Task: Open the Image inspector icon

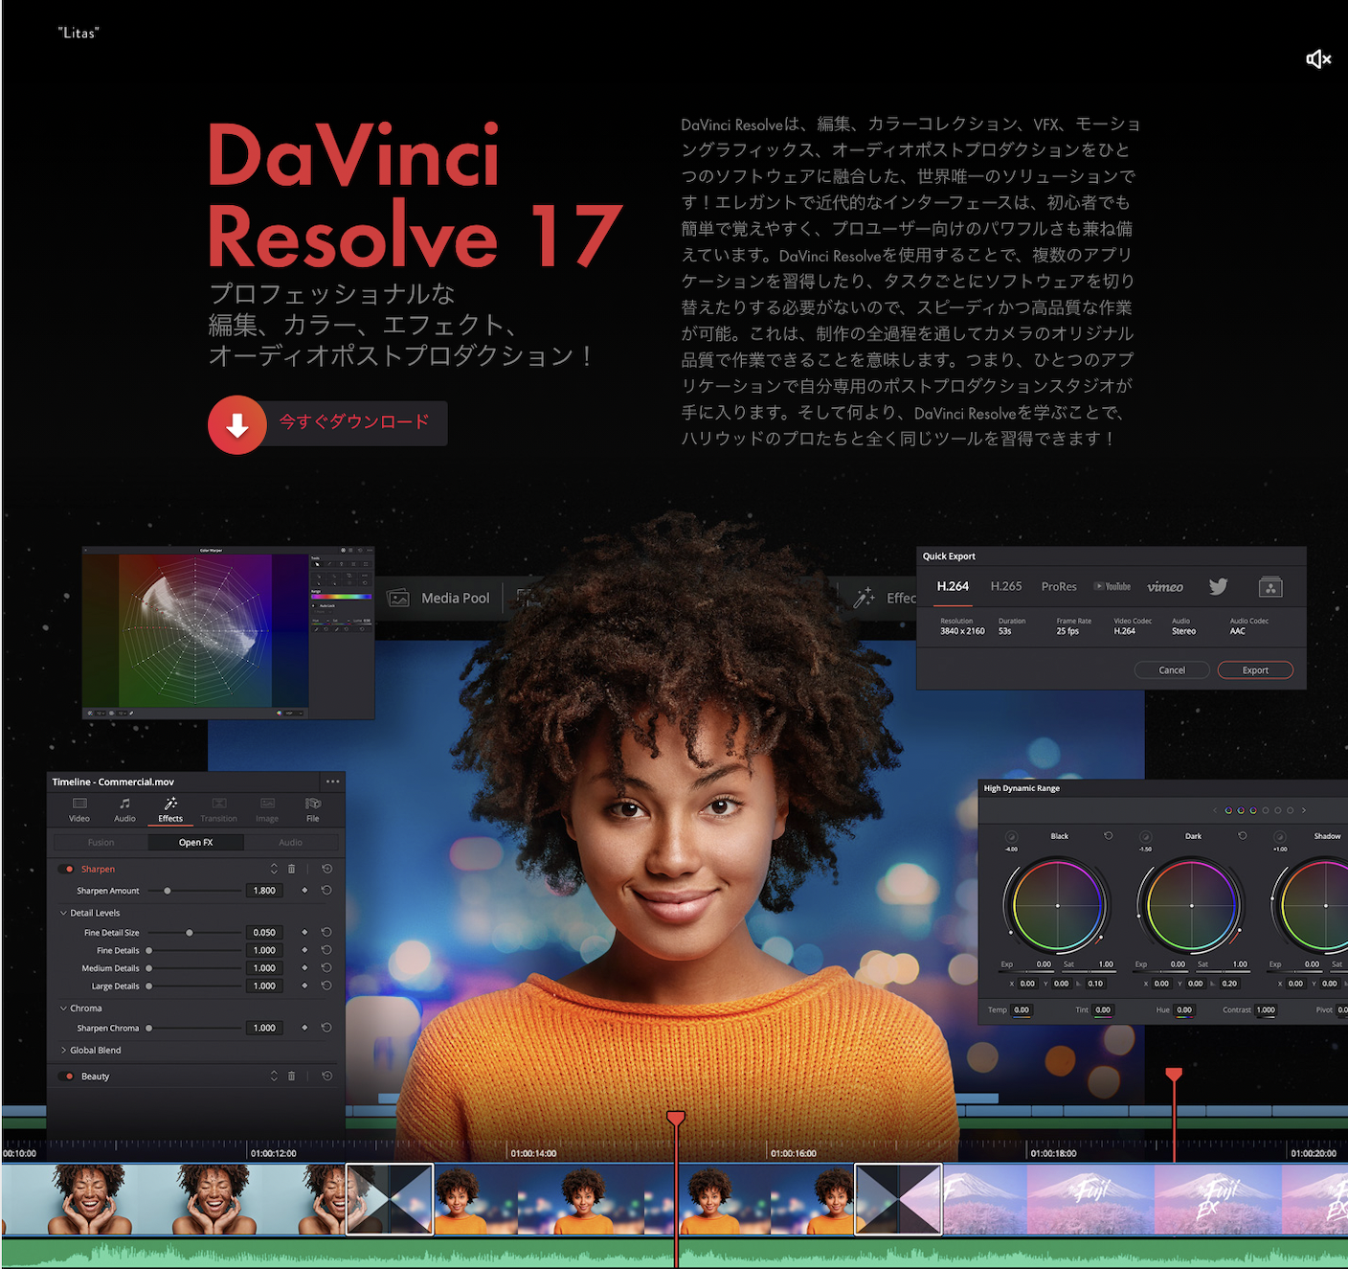Action: pos(267,804)
